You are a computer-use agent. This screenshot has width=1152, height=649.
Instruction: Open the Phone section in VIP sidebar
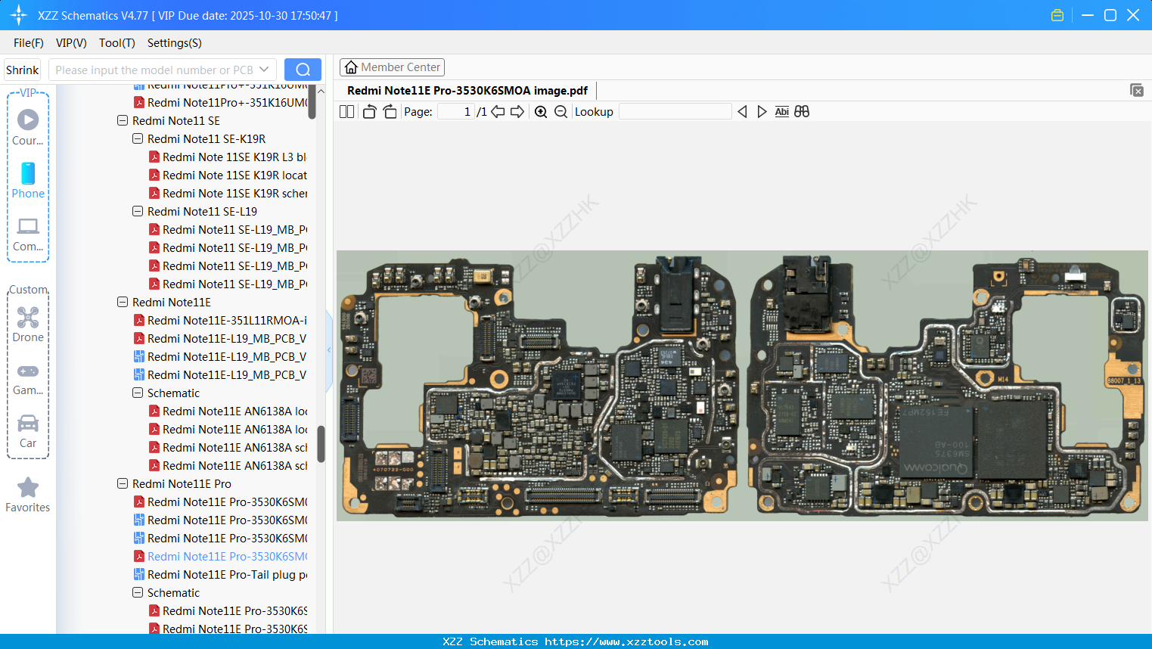point(28,182)
